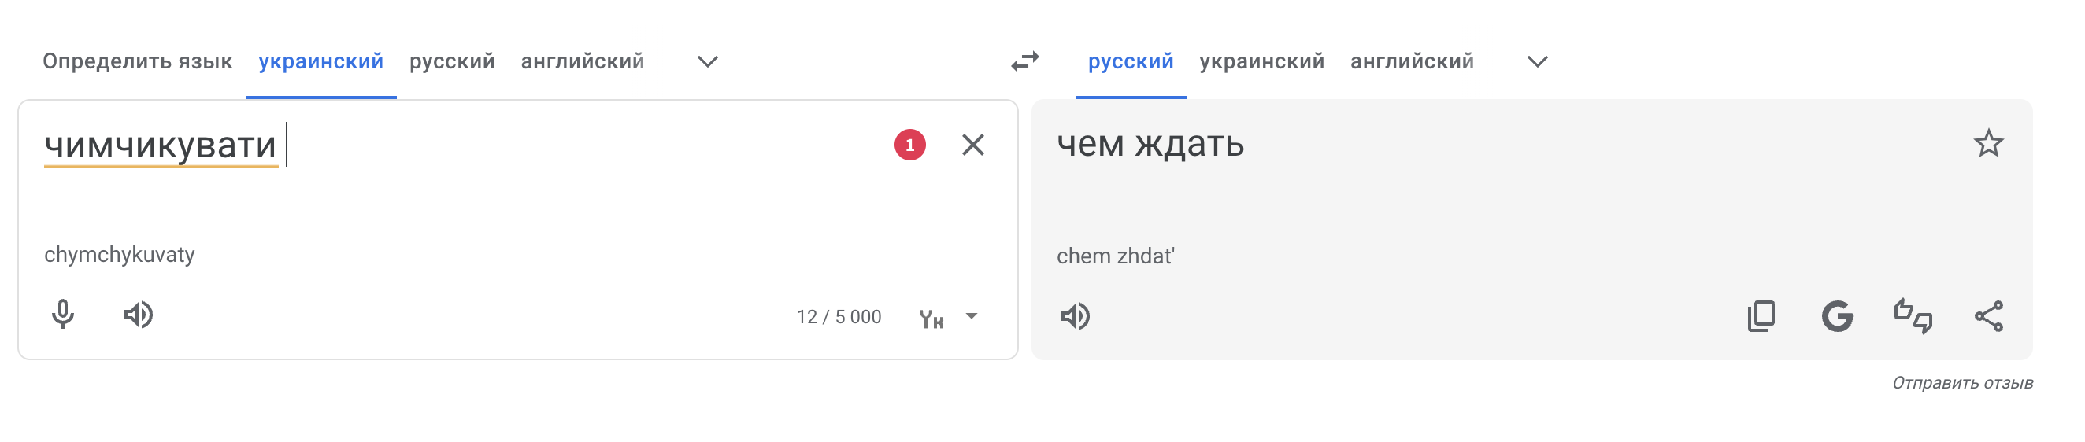The height and width of the screenshot is (442, 2085).
Task: Expand the target language list chevron
Action: (1537, 61)
